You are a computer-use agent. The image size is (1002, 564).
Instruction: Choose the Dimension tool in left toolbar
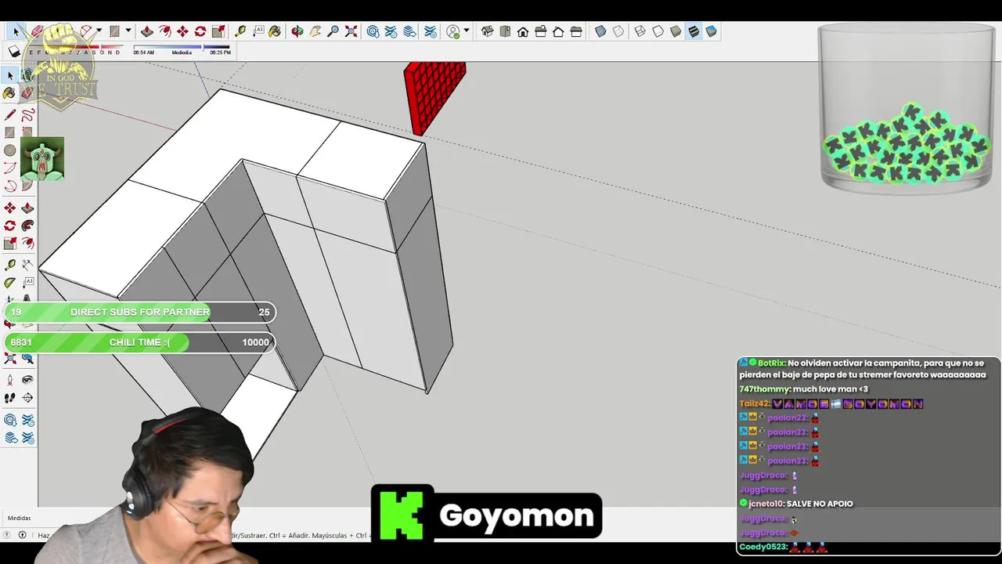[27, 265]
